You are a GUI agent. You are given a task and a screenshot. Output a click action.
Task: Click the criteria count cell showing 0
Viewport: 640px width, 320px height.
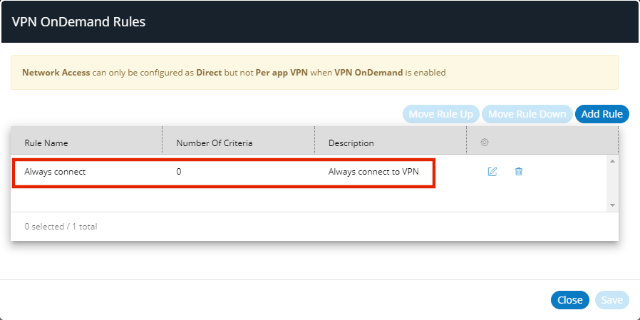coord(179,172)
